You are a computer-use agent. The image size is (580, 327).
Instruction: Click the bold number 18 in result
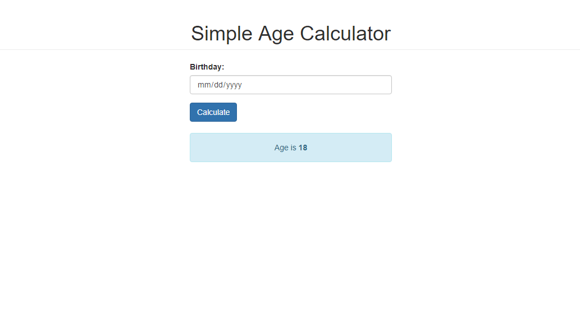click(303, 148)
